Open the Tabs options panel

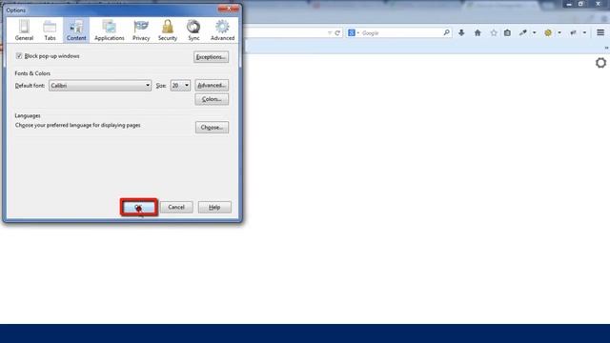click(x=50, y=30)
